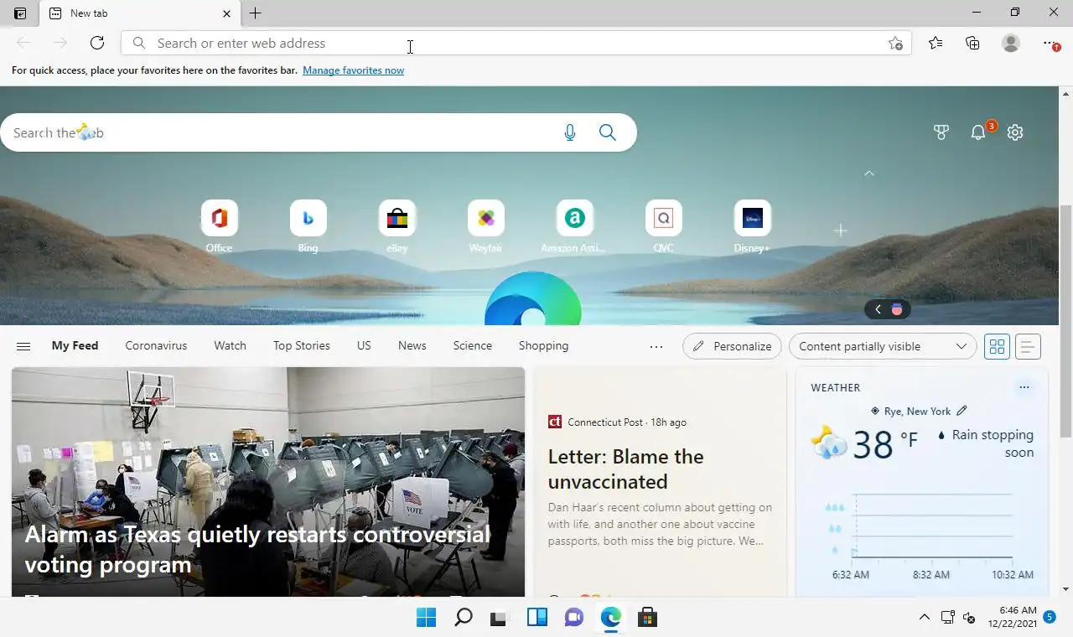Open the Bing quick link
Viewport: 1073px width, 637px height.
point(308,226)
